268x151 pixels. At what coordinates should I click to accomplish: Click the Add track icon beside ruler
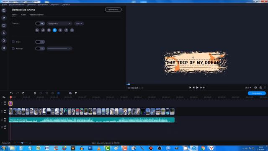pyautogui.click(x=4, y=97)
